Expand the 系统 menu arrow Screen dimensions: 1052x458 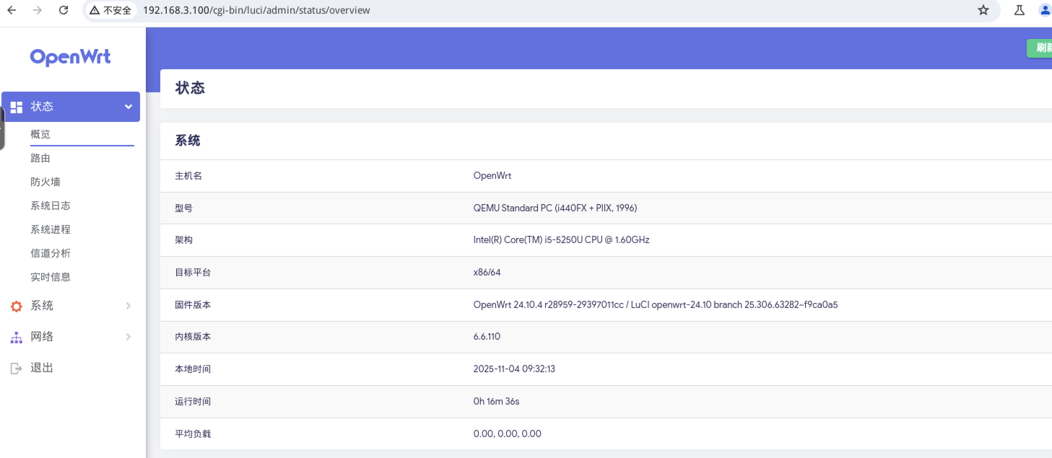128,306
